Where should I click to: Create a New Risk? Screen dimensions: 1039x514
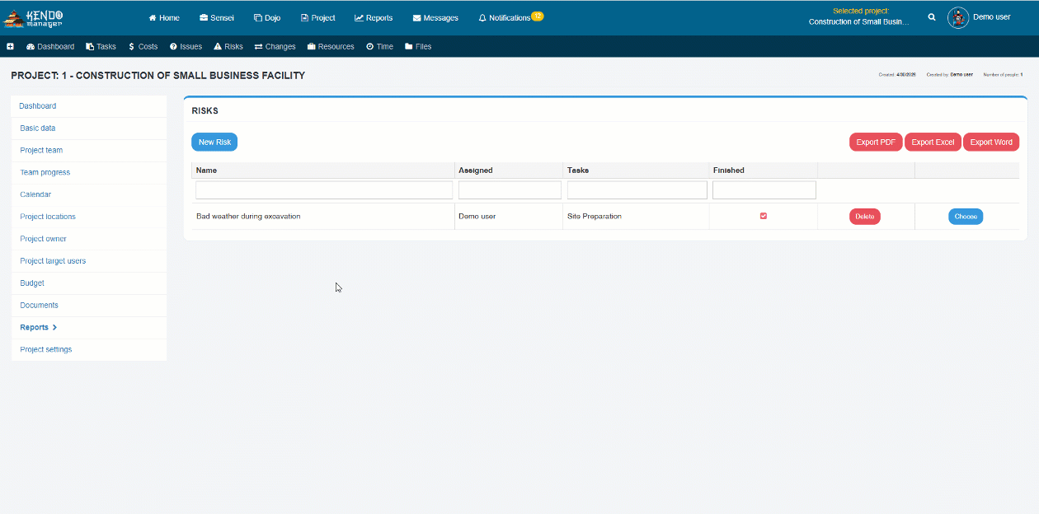point(214,143)
